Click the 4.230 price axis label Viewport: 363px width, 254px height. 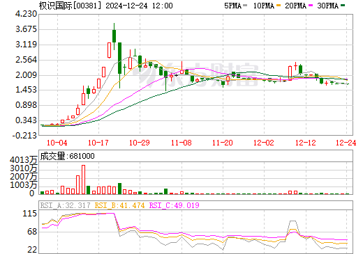click(26, 14)
